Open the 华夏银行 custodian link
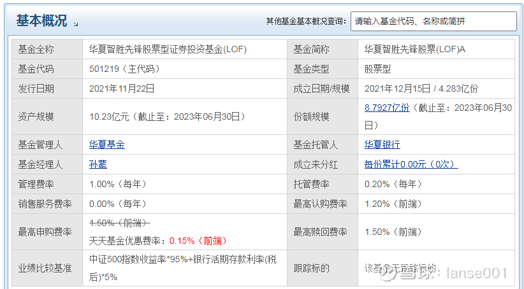This screenshot has width=524, height=289. click(x=382, y=145)
